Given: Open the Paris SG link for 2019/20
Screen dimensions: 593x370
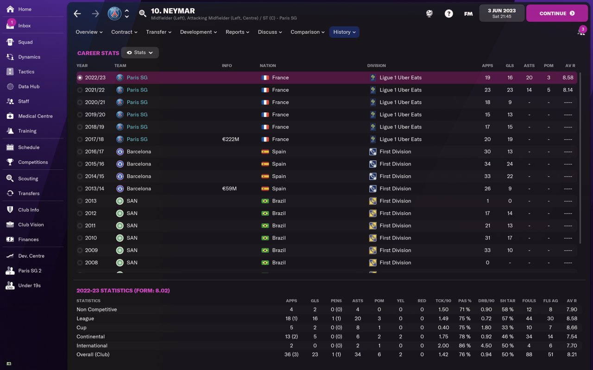Looking at the screenshot, I should point(137,115).
